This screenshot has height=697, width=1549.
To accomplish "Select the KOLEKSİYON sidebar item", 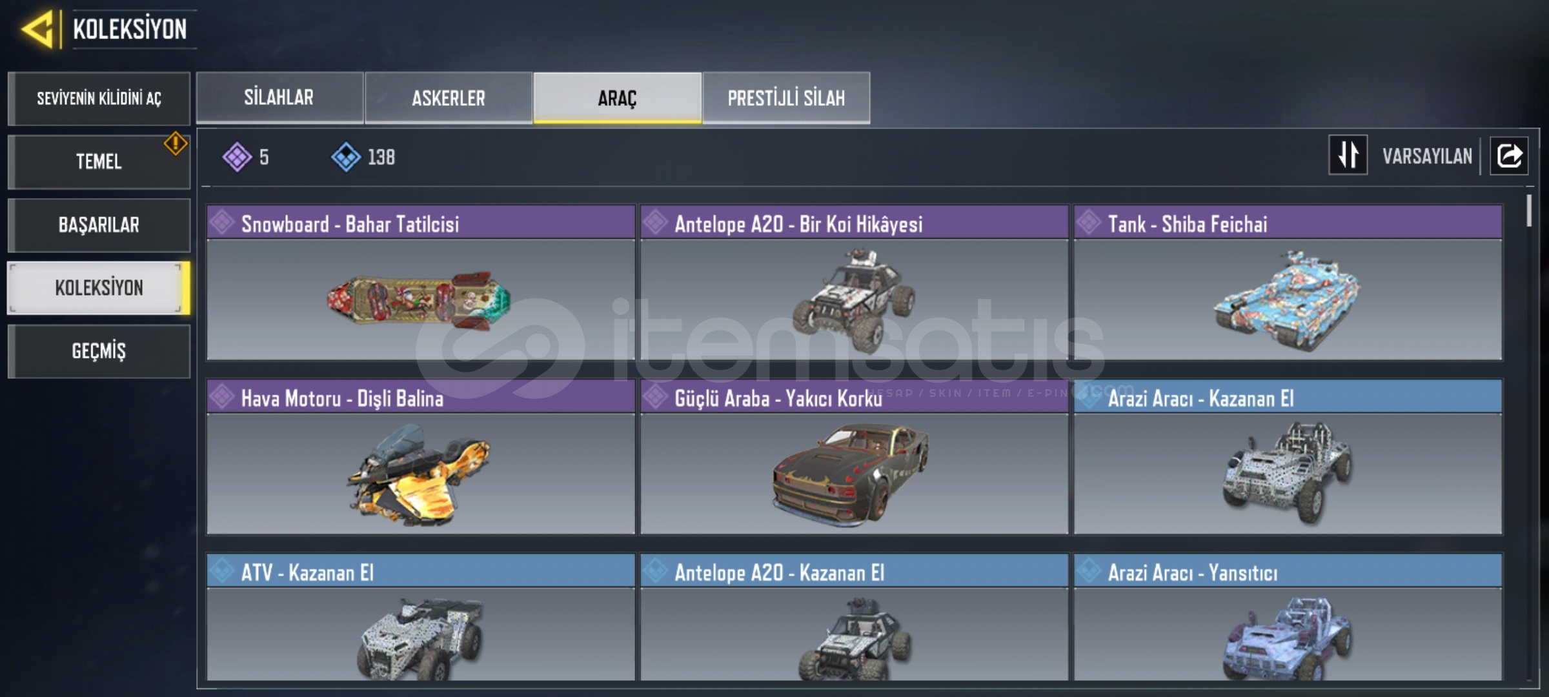I will [99, 288].
